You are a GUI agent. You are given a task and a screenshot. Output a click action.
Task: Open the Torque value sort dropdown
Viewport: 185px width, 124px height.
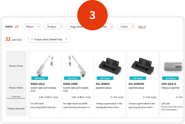[49, 39]
